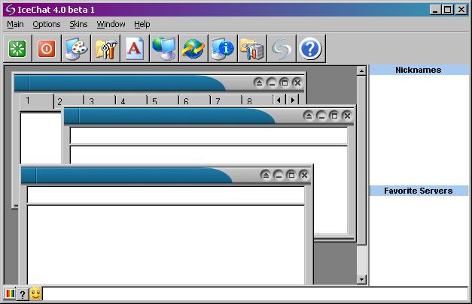Minimize the front child window
472x304 pixels.
(x=279, y=175)
